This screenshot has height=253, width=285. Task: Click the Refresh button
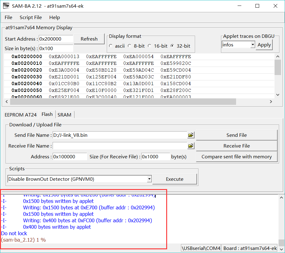(x=89, y=39)
